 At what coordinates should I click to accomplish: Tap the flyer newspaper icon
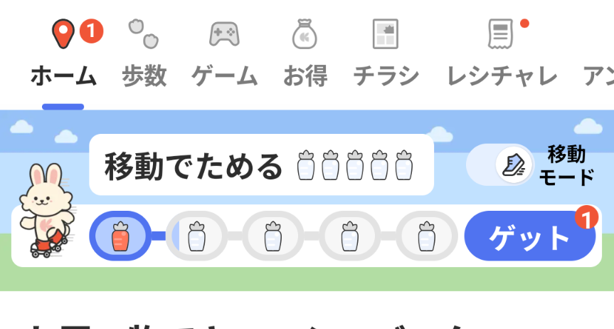[x=386, y=34]
